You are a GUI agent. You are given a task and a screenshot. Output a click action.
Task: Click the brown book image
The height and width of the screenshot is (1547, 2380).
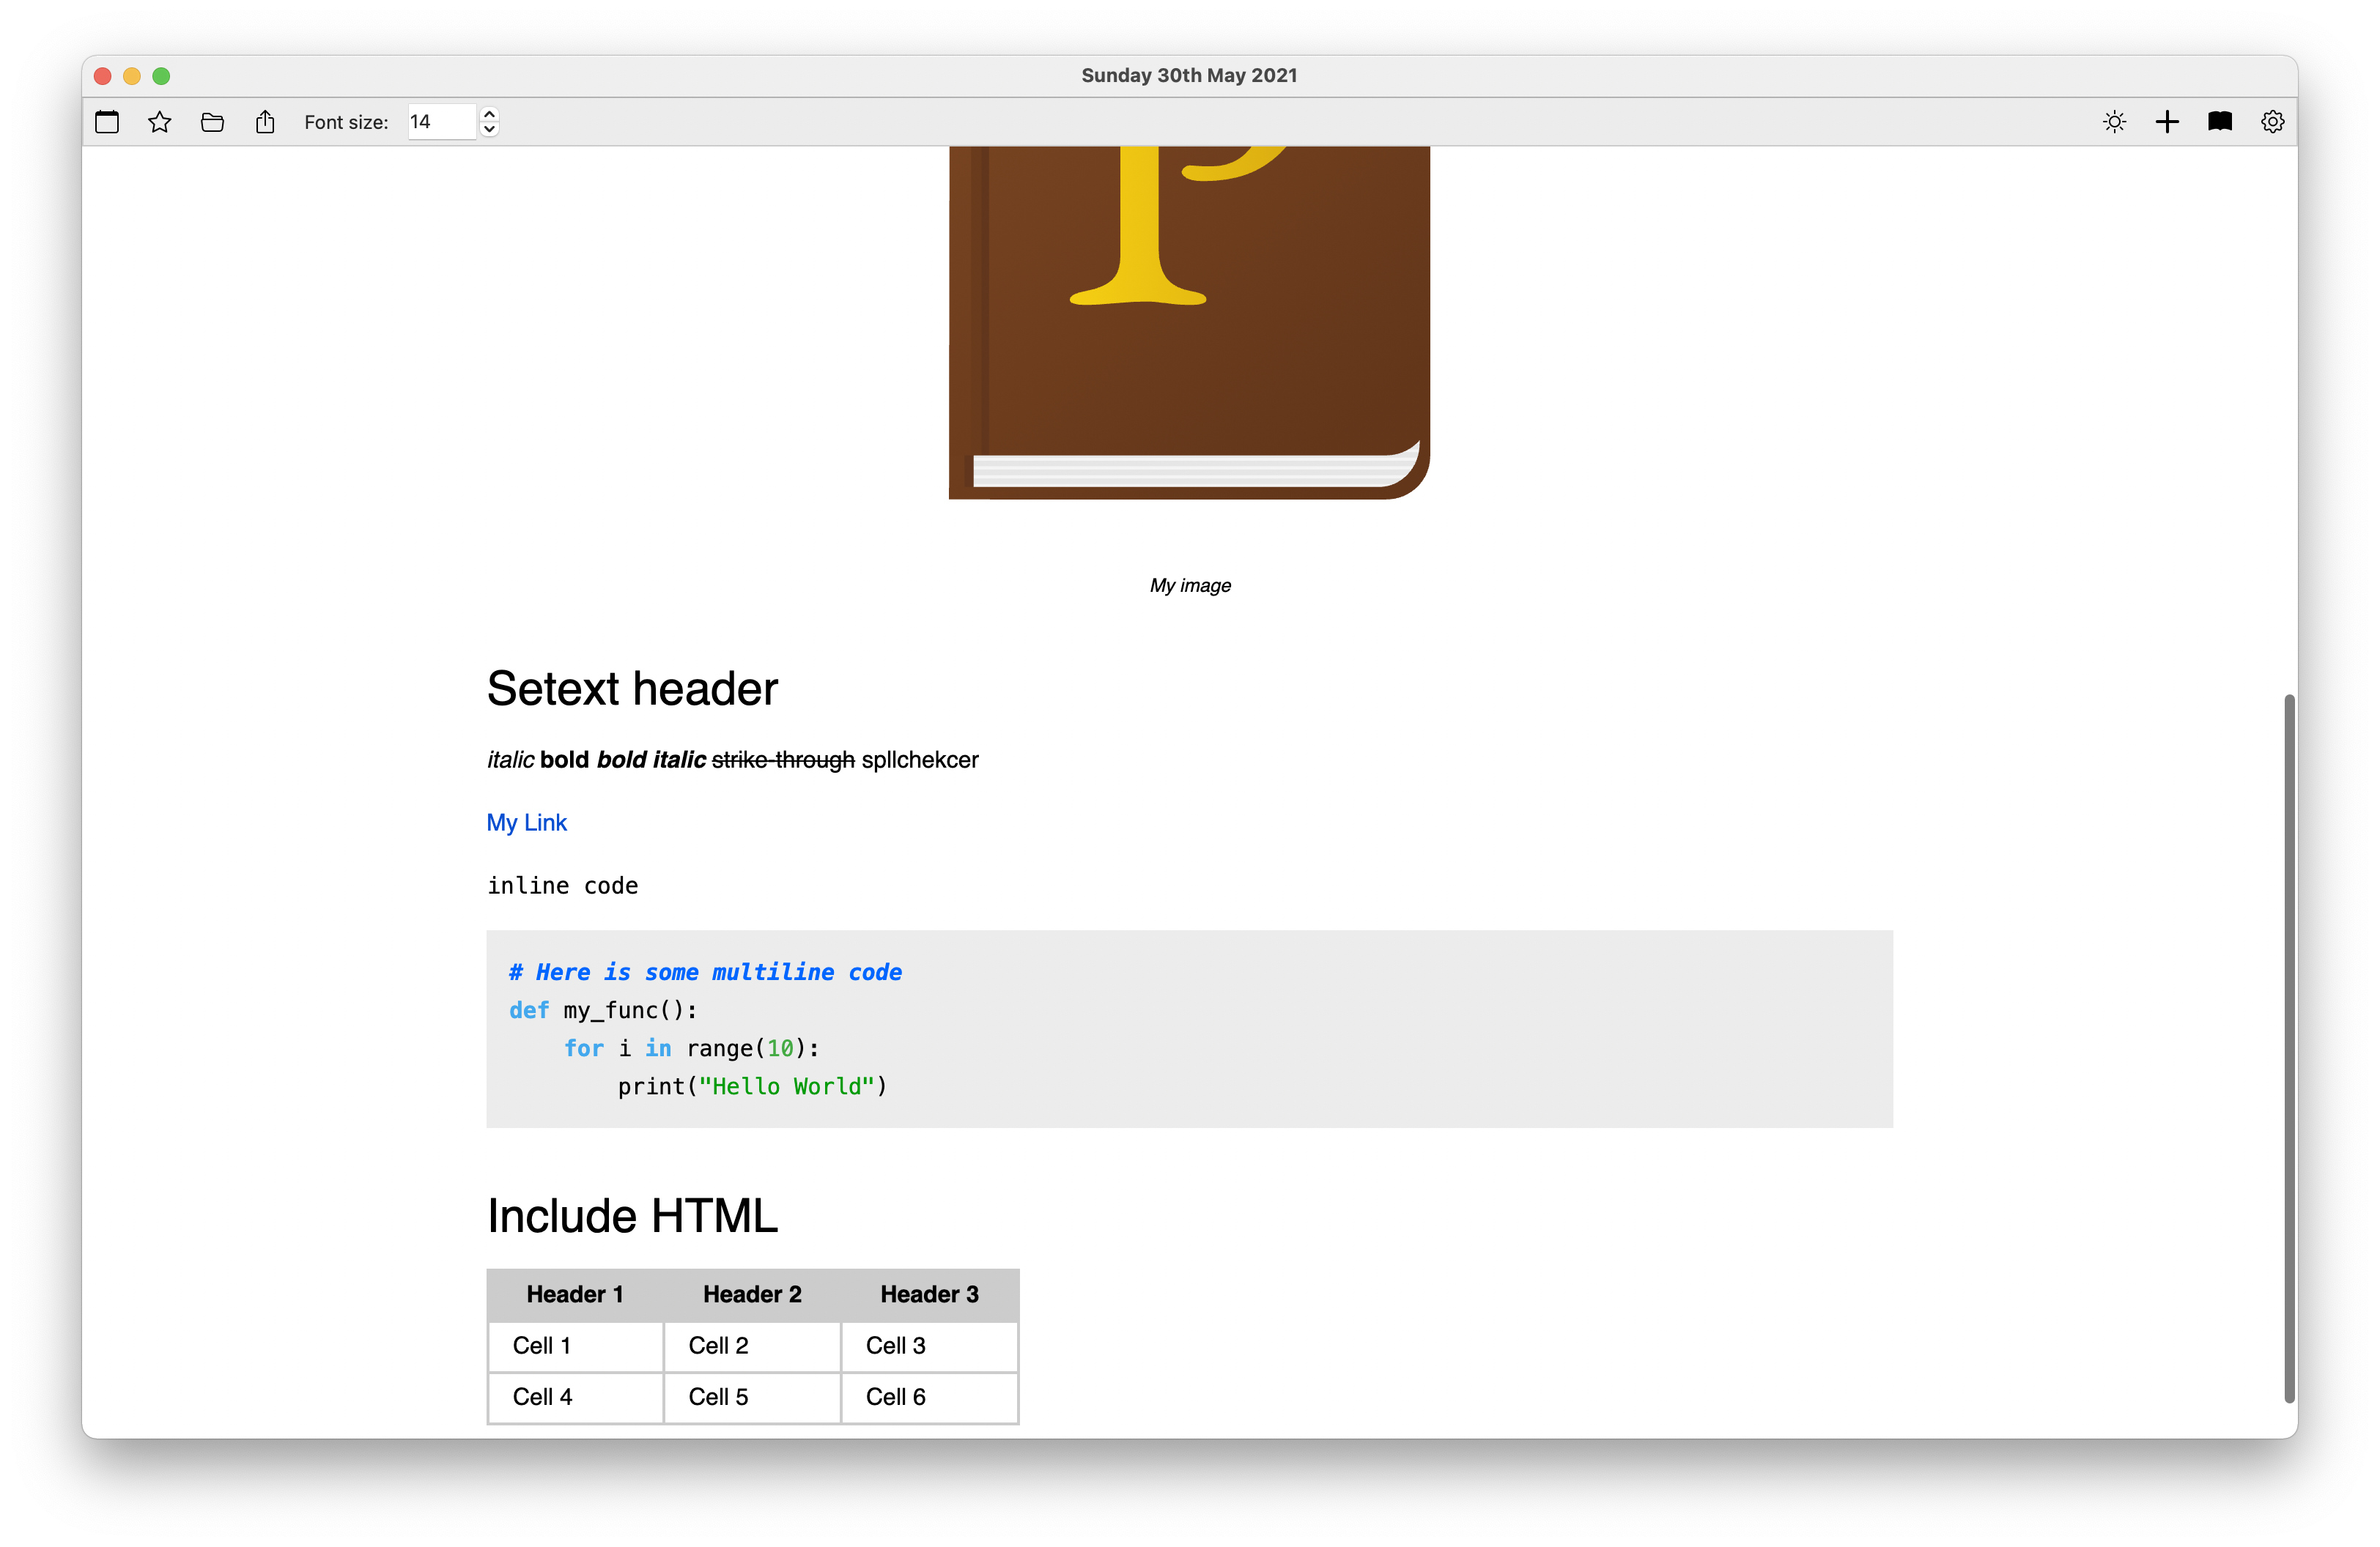[1189, 322]
